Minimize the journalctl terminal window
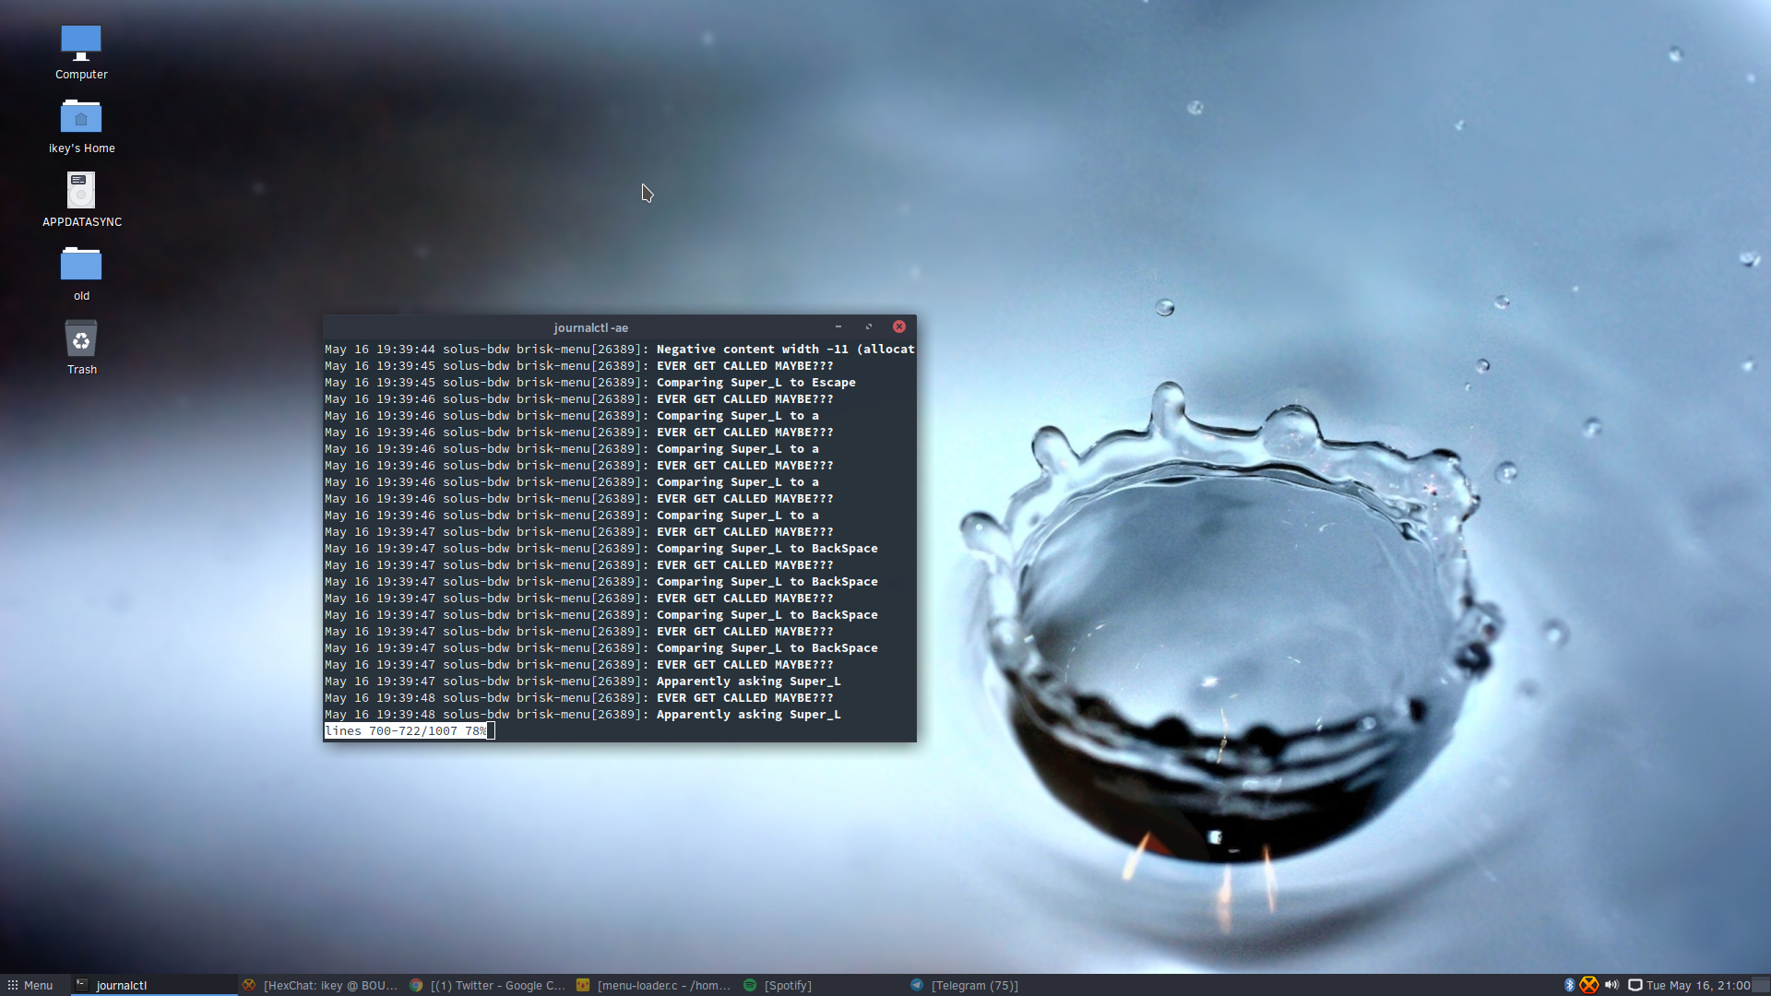 coord(838,326)
